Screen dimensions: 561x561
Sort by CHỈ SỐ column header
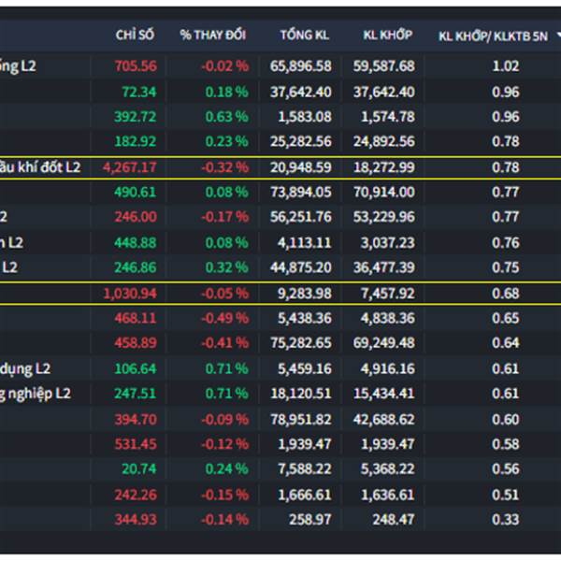point(135,35)
